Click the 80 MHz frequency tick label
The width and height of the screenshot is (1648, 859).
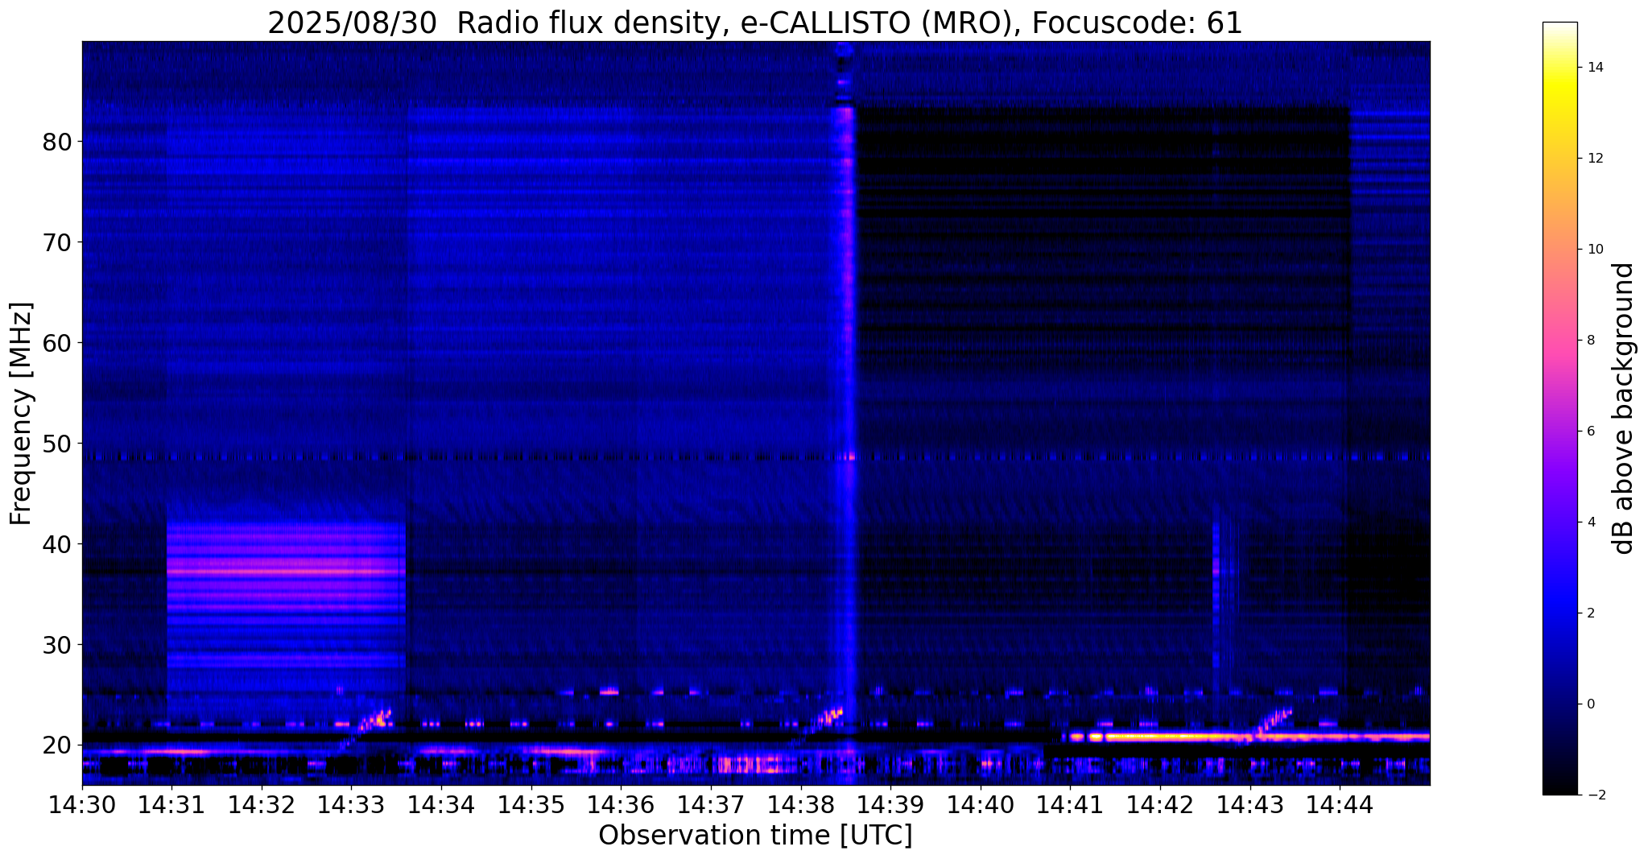tap(58, 142)
